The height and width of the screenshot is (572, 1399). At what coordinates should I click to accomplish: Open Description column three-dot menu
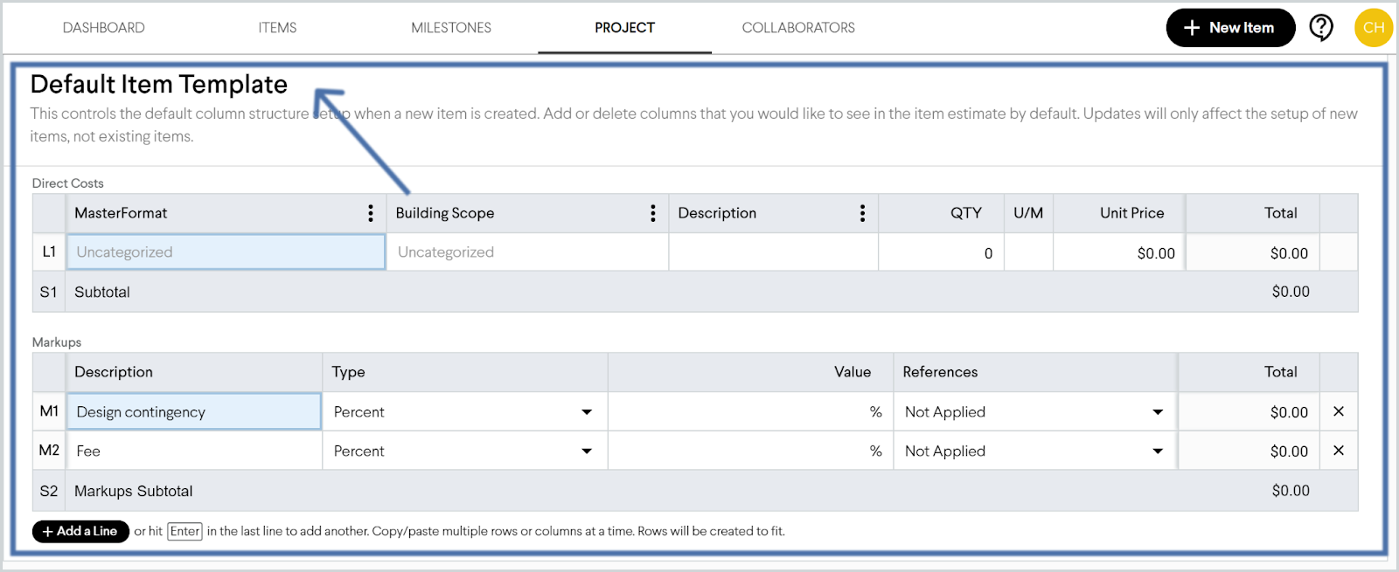pos(862,213)
